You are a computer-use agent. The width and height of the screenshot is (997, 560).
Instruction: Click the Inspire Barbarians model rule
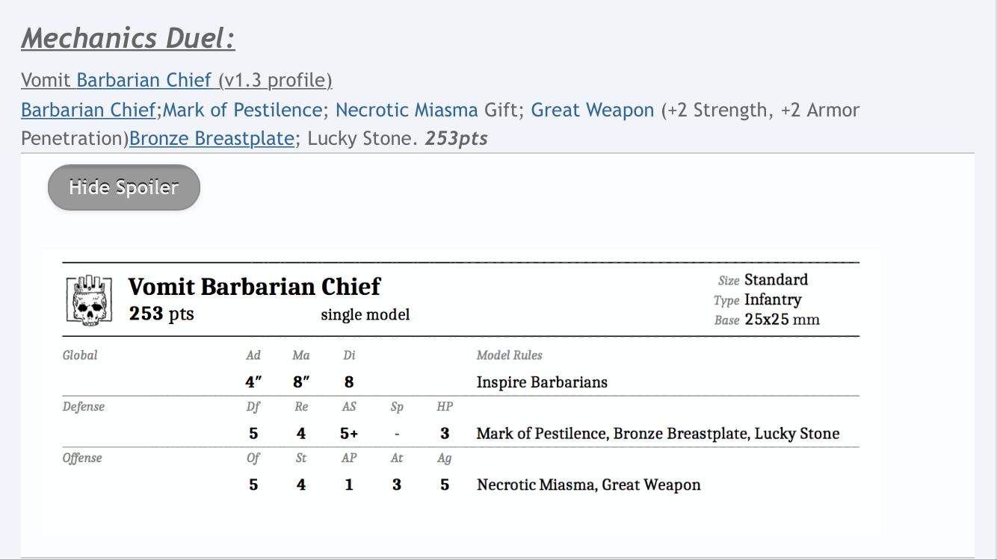pos(542,382)
